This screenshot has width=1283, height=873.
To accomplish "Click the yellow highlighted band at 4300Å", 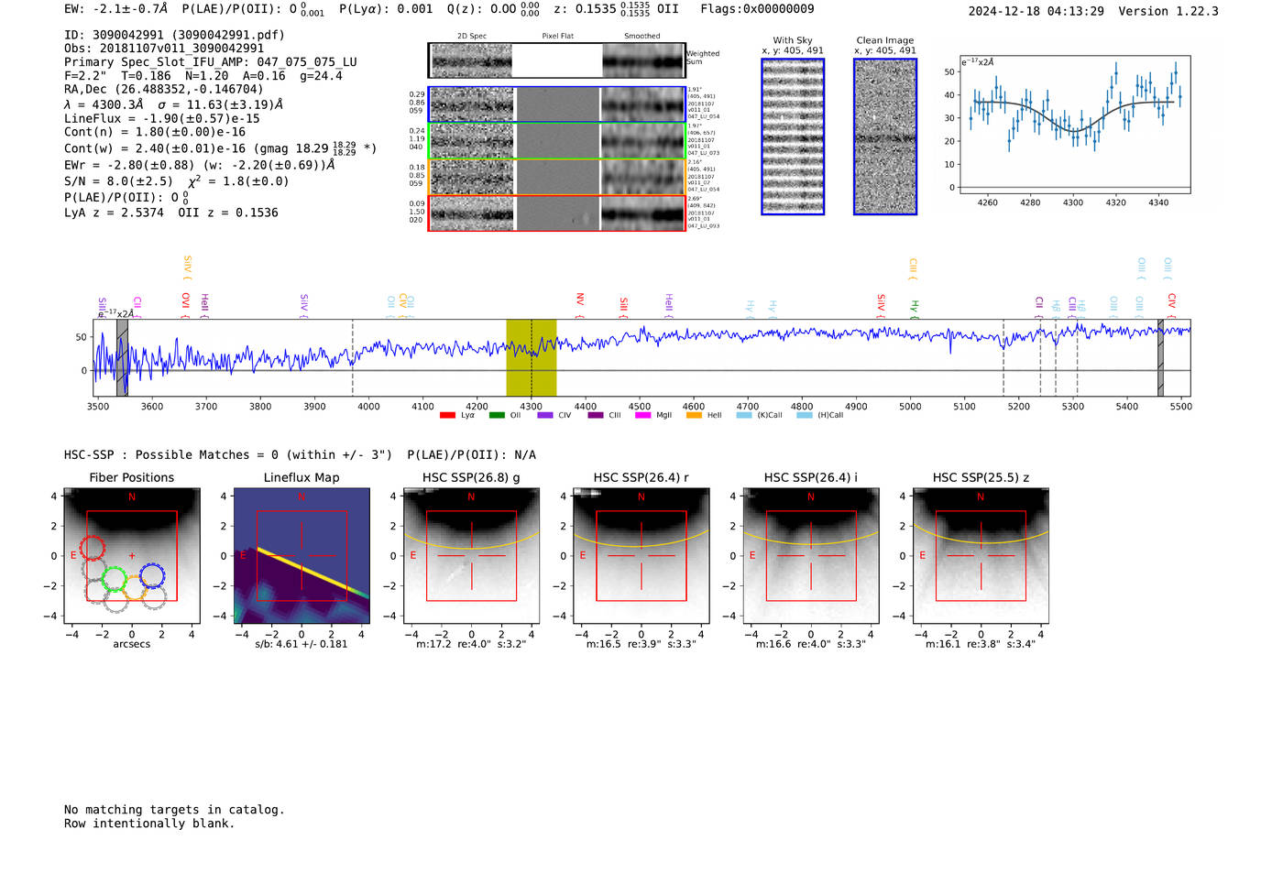I will (x=532, y=358).
